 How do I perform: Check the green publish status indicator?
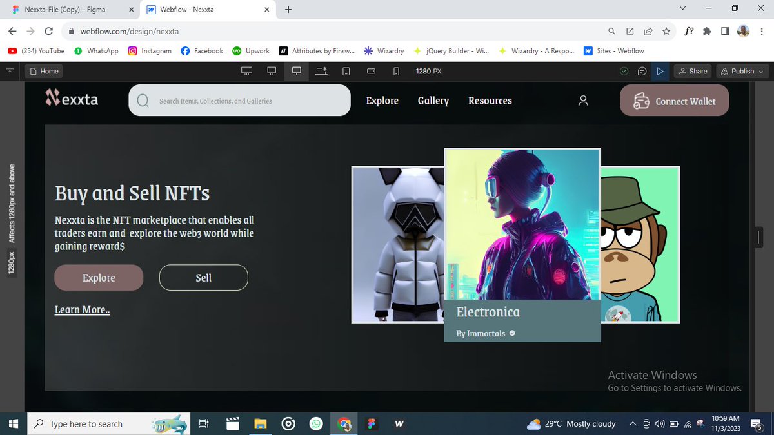click(624, 71)
